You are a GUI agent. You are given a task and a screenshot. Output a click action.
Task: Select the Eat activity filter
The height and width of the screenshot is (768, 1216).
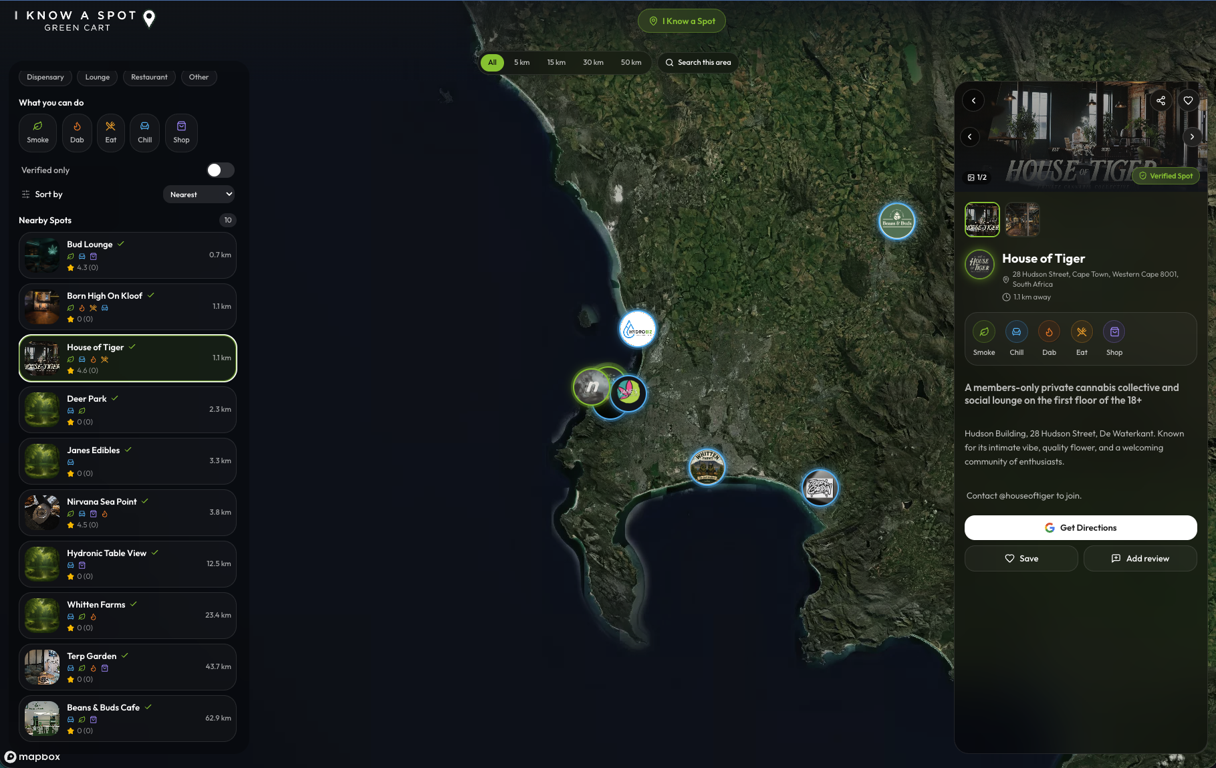tap(110, 132)
